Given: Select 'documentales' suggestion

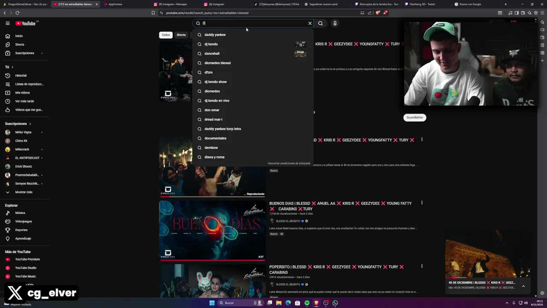Looking at the screenshot, I should point(253,138).
